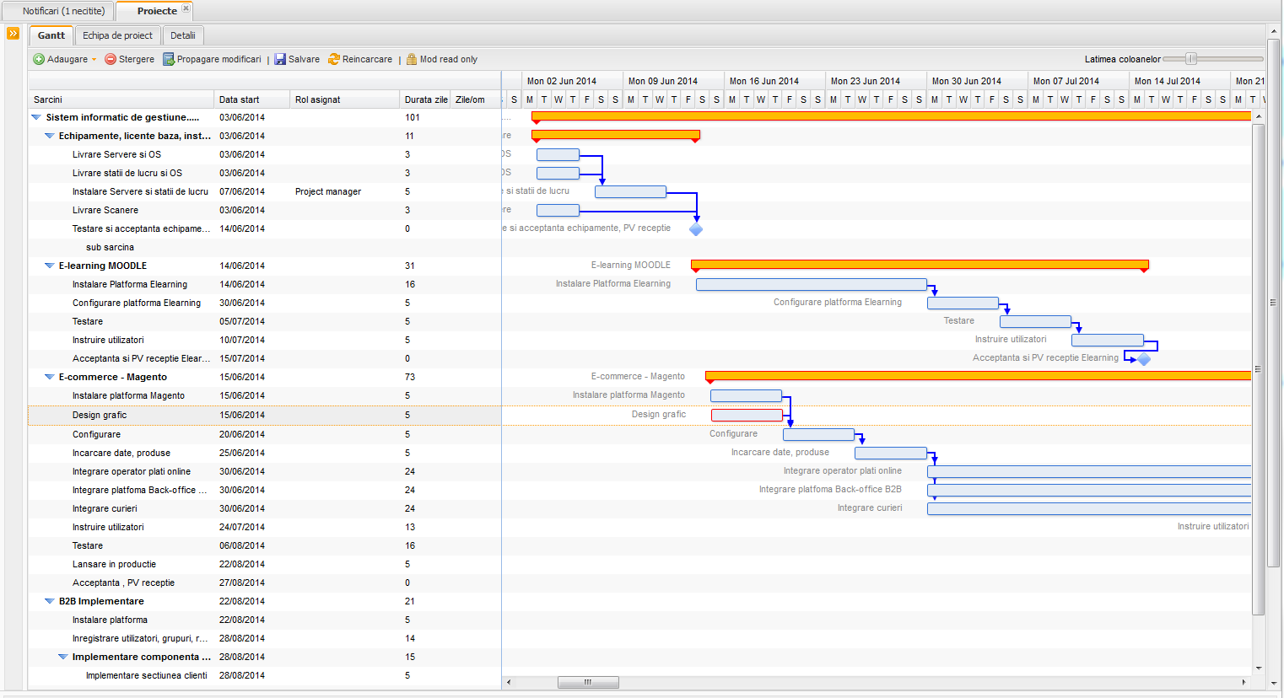Click the green Adaugare plus icon

point(39,59)
